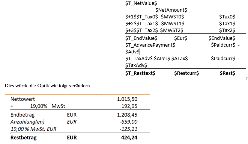Click the Nettowert amount 1.015,50
248x144 pixels.
click(127, 99)
